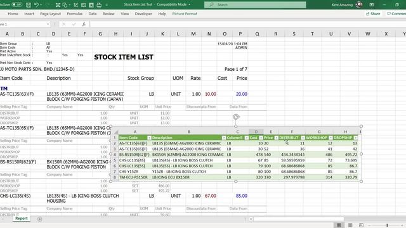Open the file name Compatibility Mode dropdown
The width and height of the screenshot is (406, 228).
pyautogui.click(x=189, y=4)
